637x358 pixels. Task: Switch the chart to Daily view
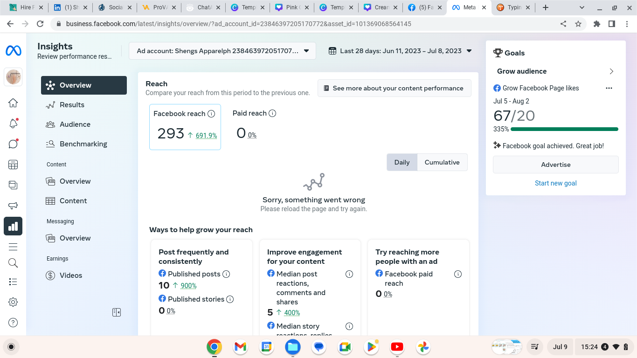click(402, 162)
